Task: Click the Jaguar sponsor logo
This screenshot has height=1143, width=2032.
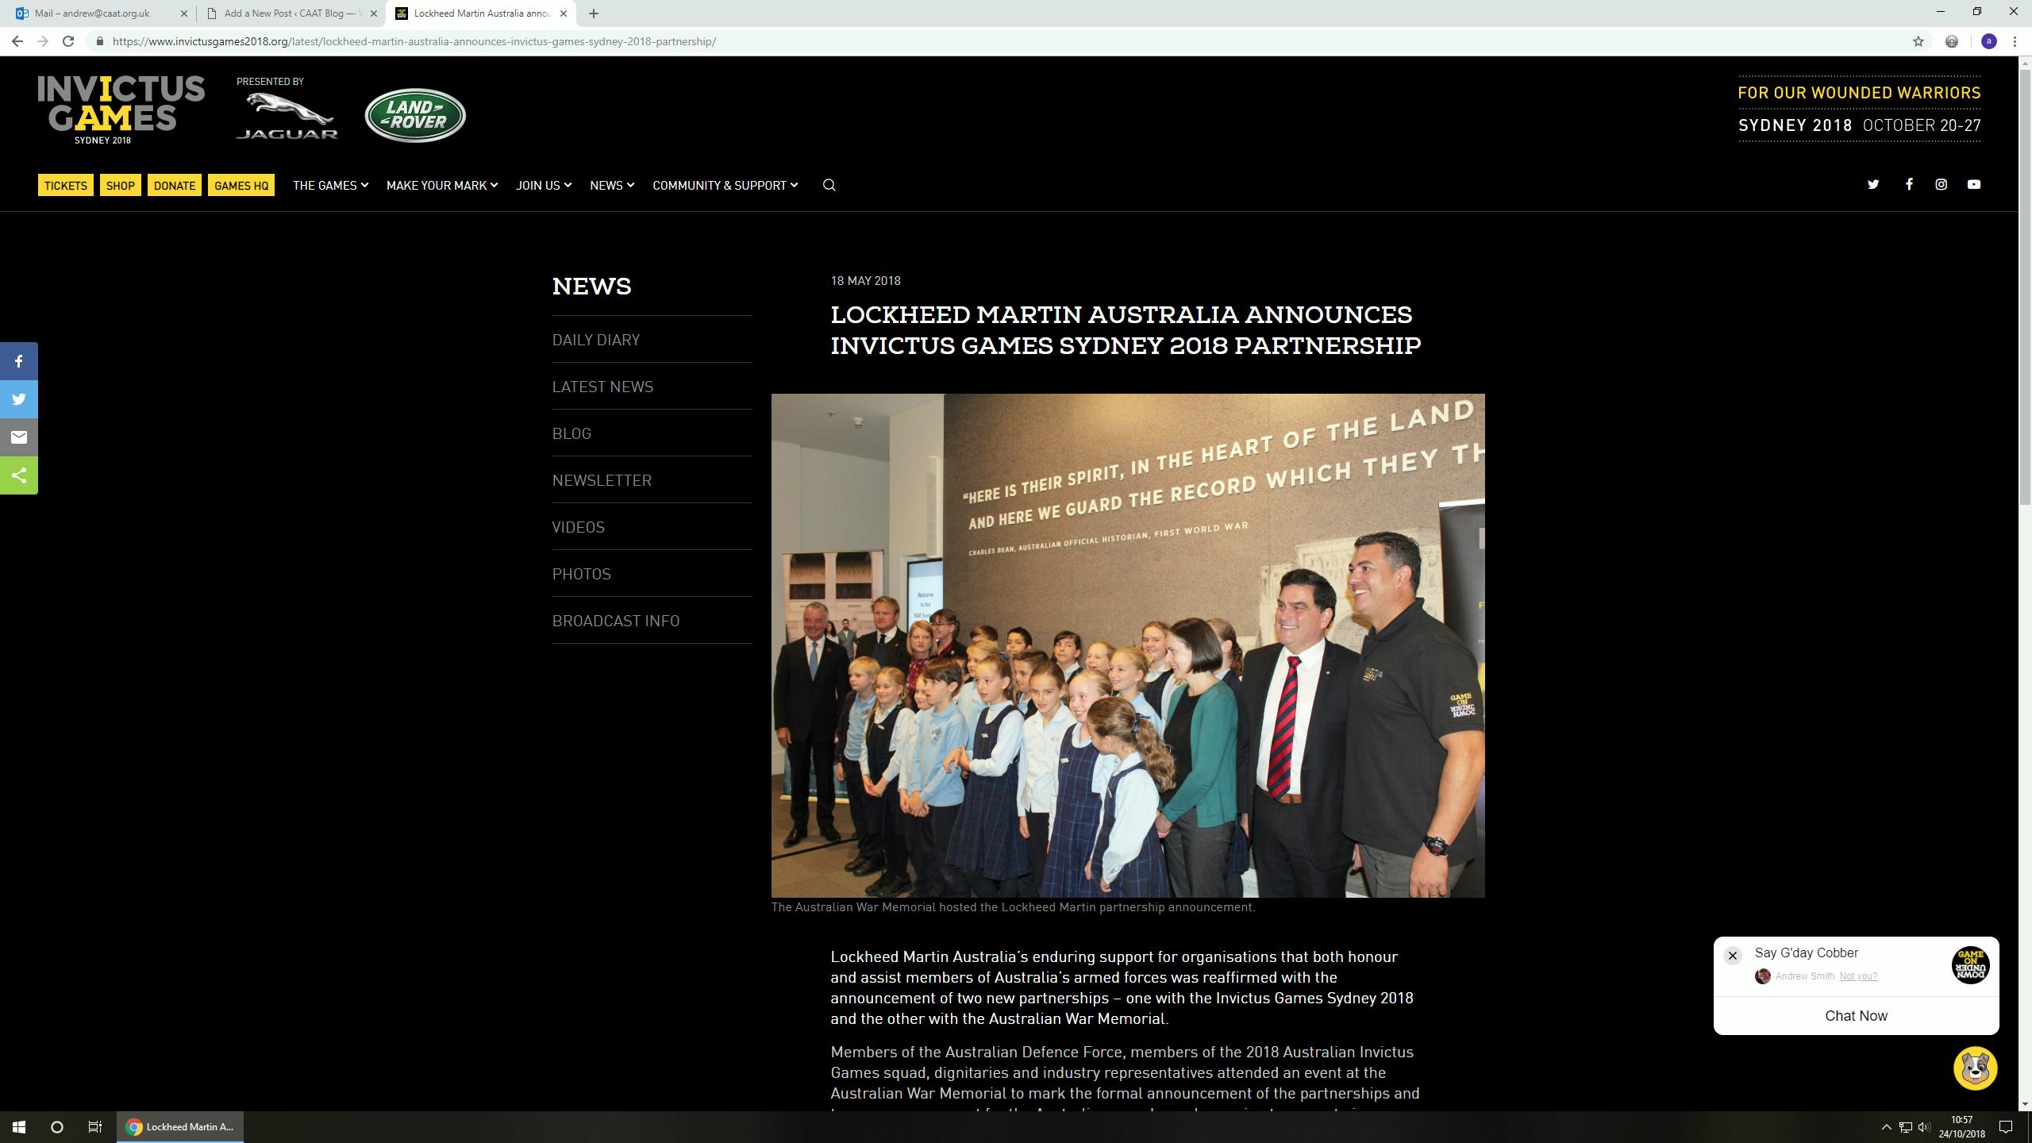Action: tap(287, 116)
